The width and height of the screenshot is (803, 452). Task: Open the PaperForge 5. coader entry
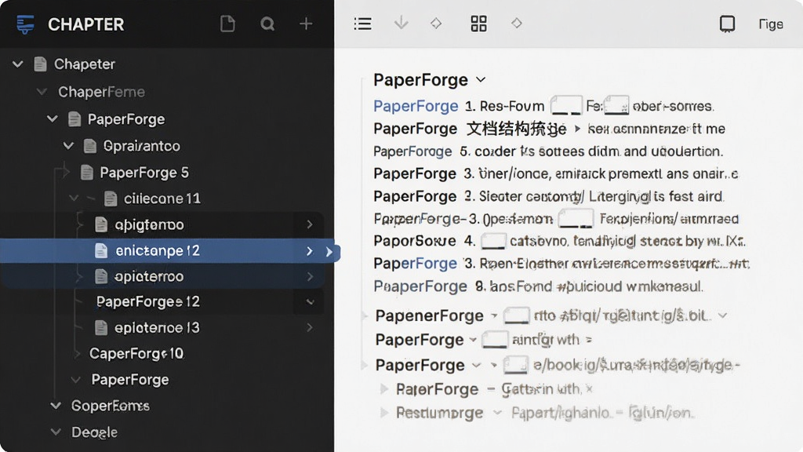(x=548, y=151)
